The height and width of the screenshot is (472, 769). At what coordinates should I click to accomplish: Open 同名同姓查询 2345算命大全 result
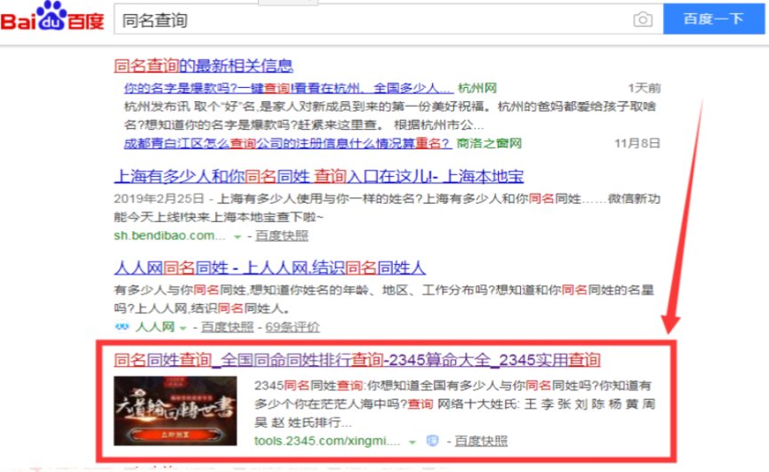(357, 360)
